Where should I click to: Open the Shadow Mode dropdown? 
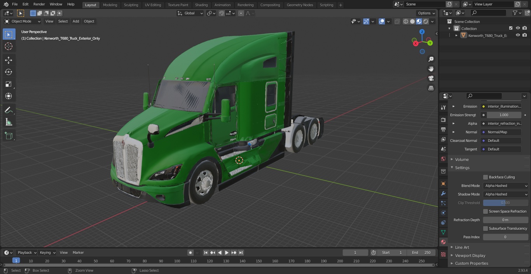pos(506,194)
